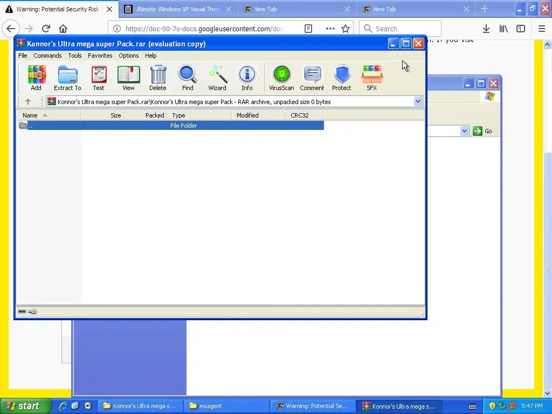Viewport: 552px width, 414px height.
Task: Click the Firefox Home icon
Action: (x=63, y=29)
